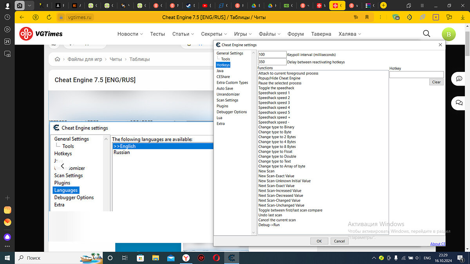Screen dimensions: 470x264
Task: Click the VGTimes logo
Action: 41,34
